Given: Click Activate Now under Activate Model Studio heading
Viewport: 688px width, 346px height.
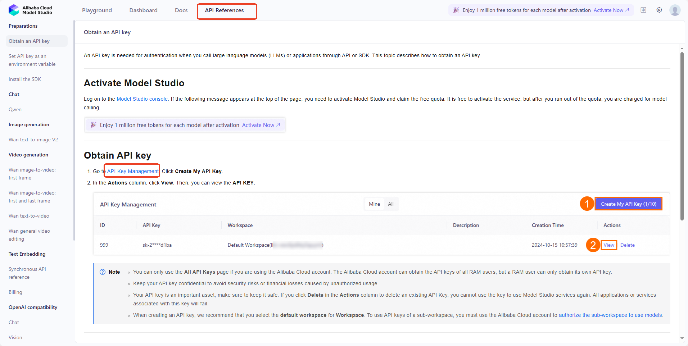Looking at the screenshot, I should tap(261, 125).
